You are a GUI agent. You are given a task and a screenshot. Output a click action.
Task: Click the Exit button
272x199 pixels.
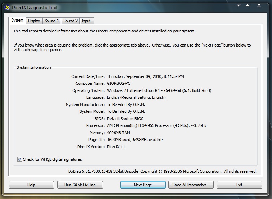point(239,185)
